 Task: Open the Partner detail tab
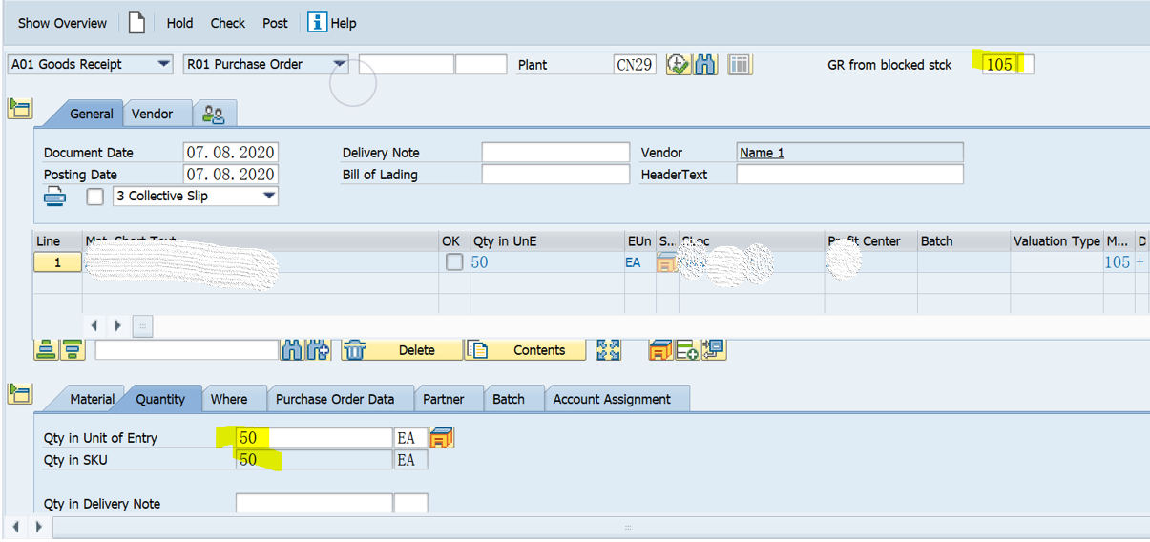(444, 399)
